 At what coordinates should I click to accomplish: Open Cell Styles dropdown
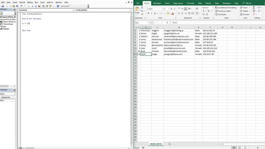point(221,14)
